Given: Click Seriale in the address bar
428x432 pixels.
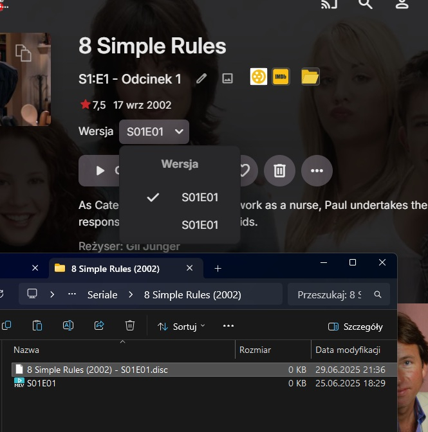Looking at the screenshot, I should [102, 295].
